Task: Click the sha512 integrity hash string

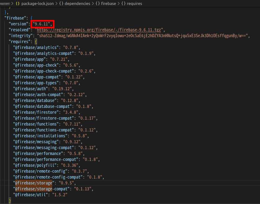Action: coord(142,36)
